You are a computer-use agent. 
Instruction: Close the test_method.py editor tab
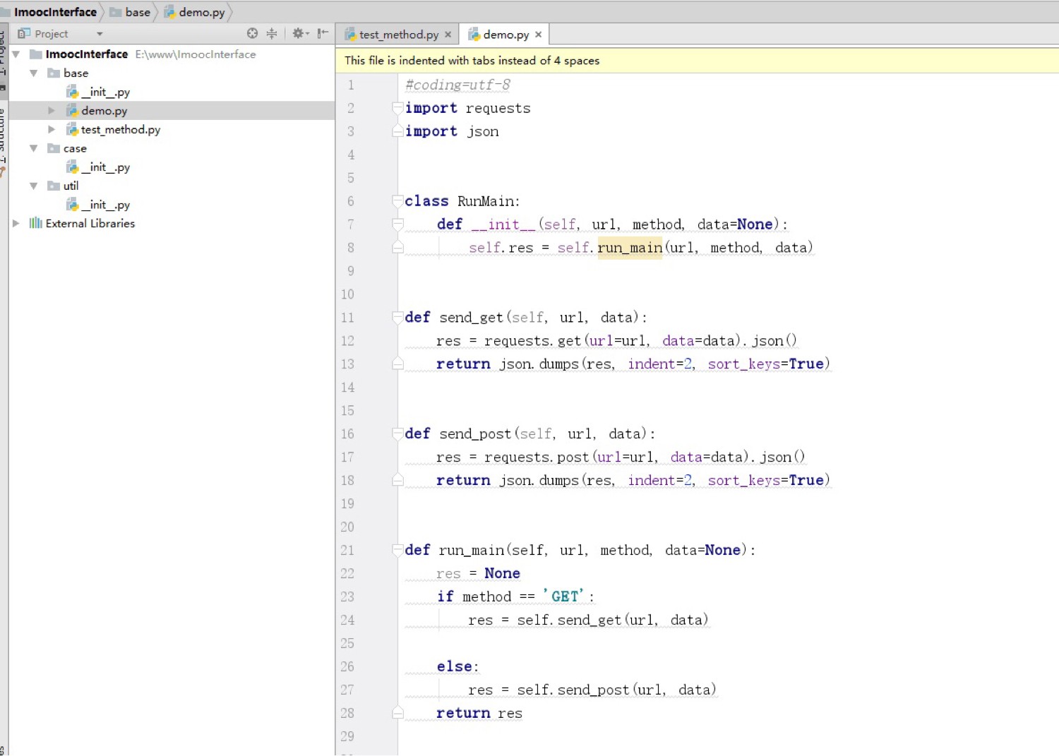(x=448, y=35)
